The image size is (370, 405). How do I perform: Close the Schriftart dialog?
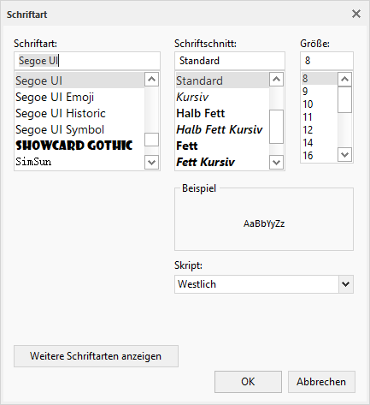[356, 14]
